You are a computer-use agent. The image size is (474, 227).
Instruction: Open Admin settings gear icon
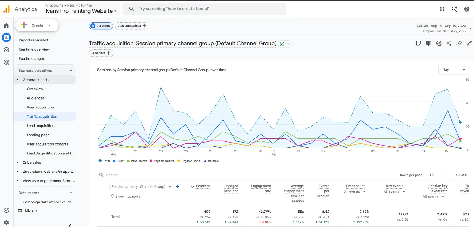(x=6, y=223)
